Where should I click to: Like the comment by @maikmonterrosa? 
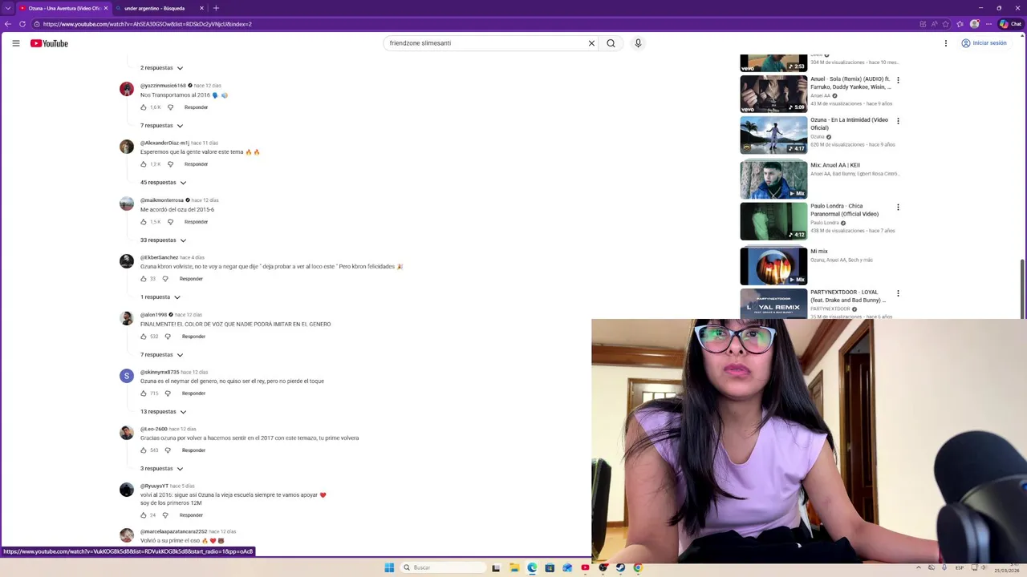[x=144, y=222]
